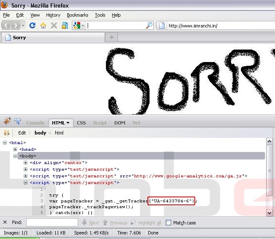Screen dimensions: 275x239
Task: Click the Firebug panel scroll up arrow
Action: [x=269, y=141]
